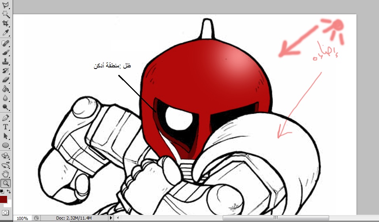The image size is (379, 222).
Task: Toggle Quick Mask mode
Action: pyautogui.click(x=5, y=213)
